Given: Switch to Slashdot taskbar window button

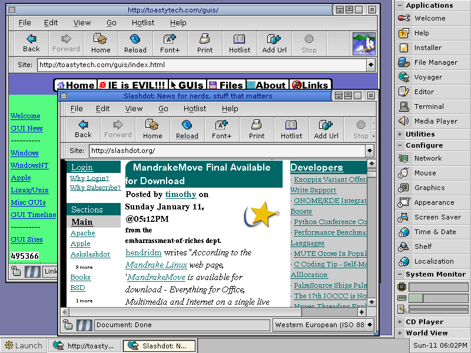Looking at the screenshot, I should coord(159,346).
